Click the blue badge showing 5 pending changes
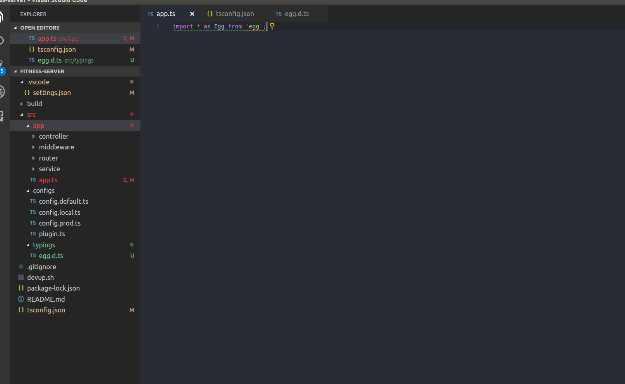625x384 pixels. [x=2, y=71]
